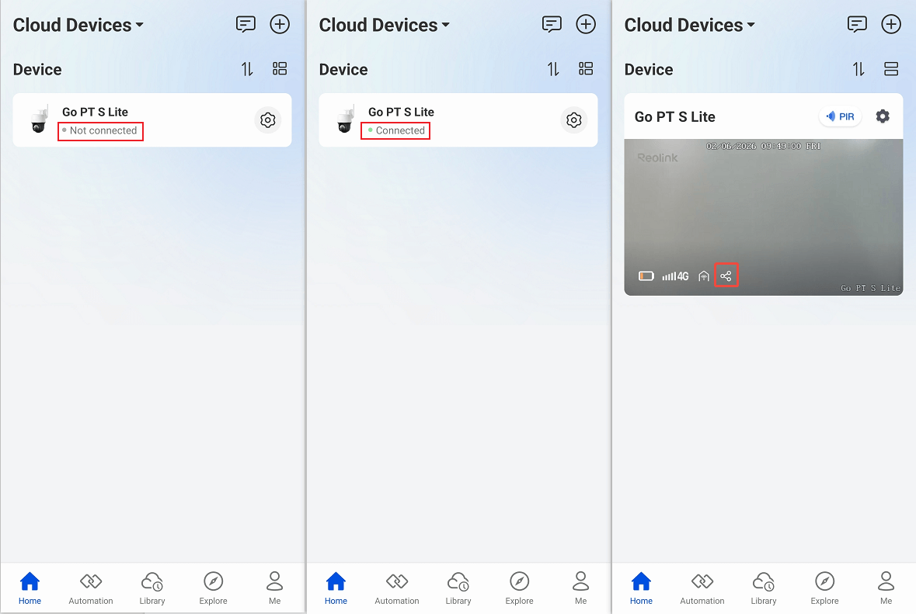
Task: Toggle grid view on the Not connected screen
Action: pyautogui.click(x=280, y=69)
